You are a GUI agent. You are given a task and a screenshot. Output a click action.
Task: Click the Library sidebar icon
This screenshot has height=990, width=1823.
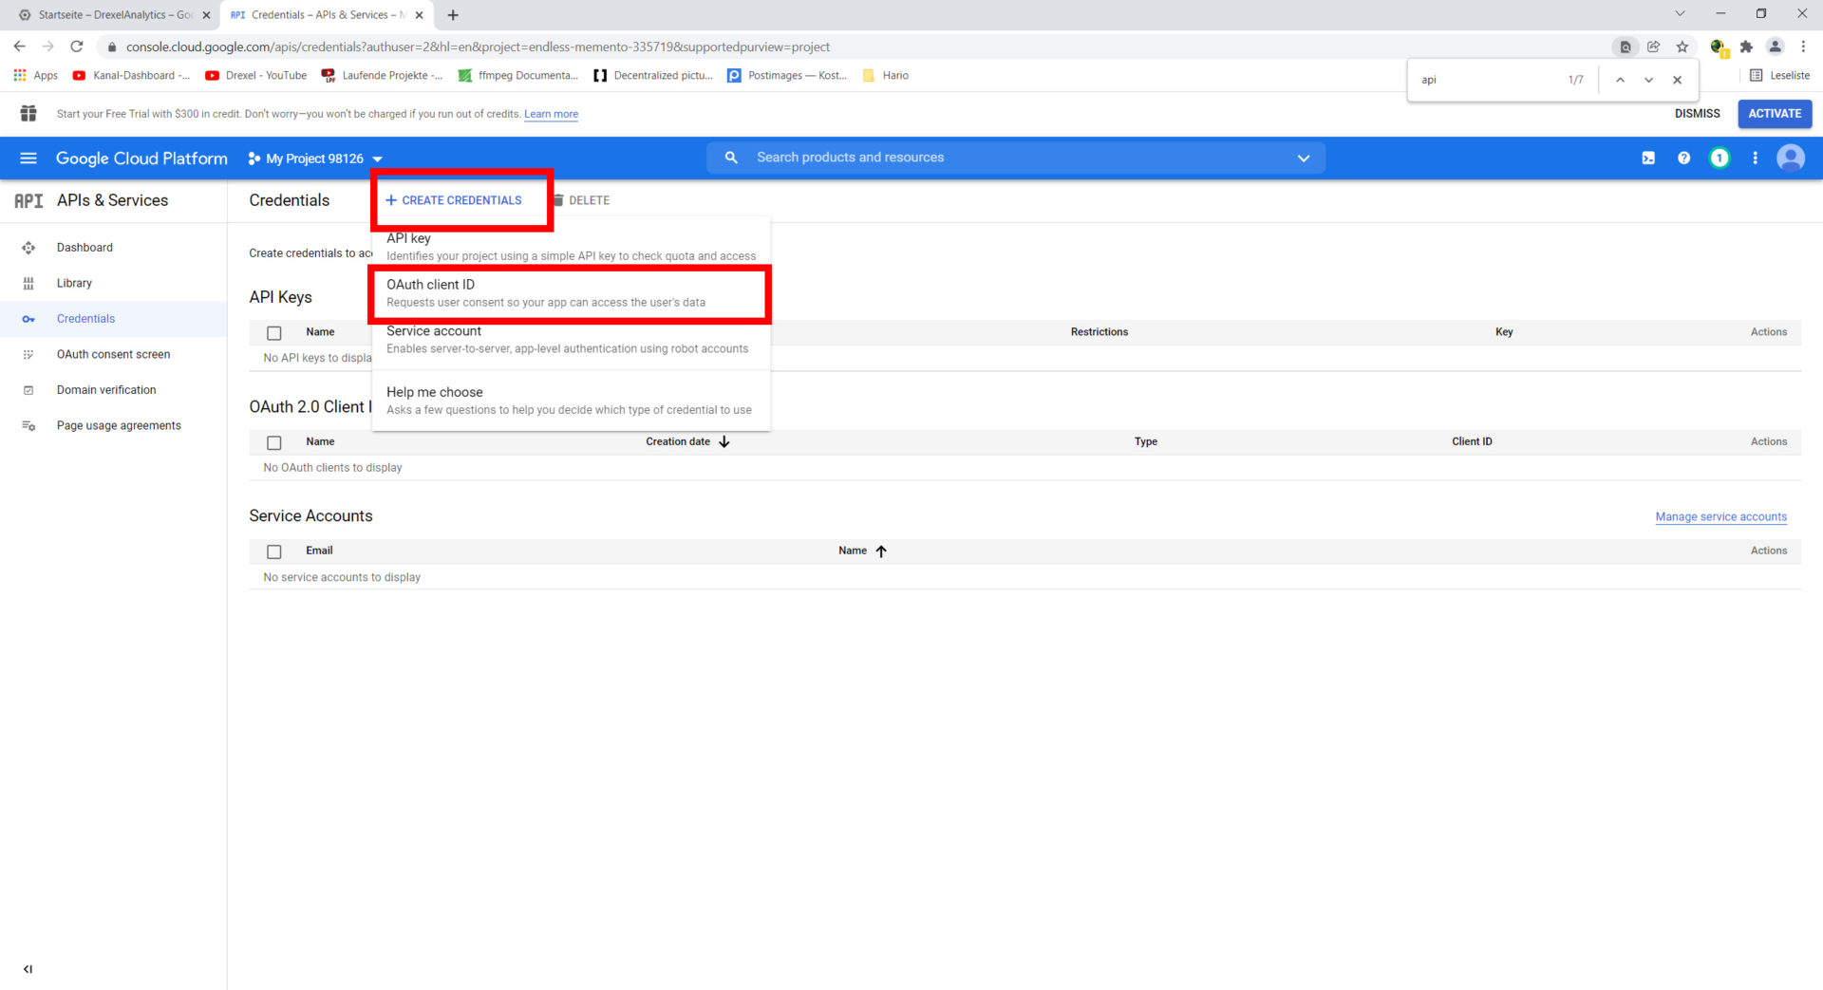tap(28, 283)
